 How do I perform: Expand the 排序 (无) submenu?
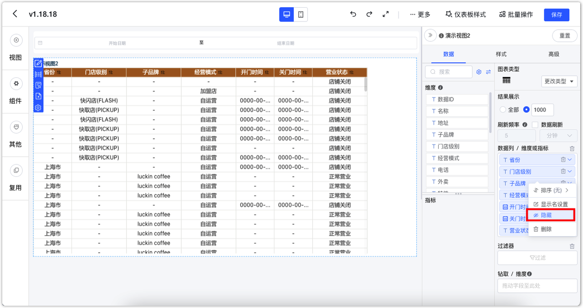(552, 190)
